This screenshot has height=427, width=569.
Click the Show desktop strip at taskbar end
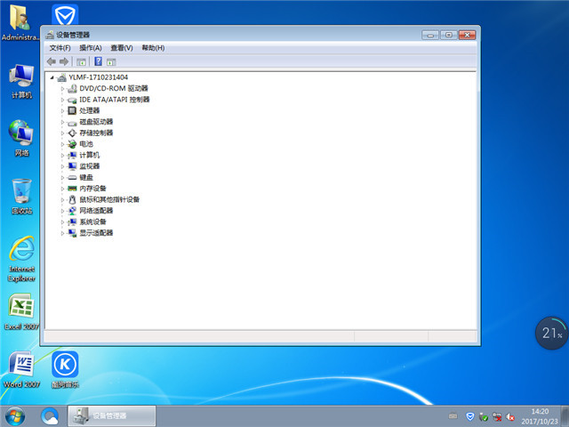[x=565, y=416]
